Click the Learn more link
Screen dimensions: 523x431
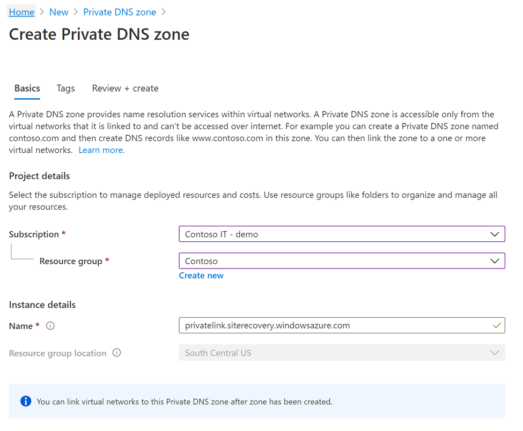click(x=101, y=150)
